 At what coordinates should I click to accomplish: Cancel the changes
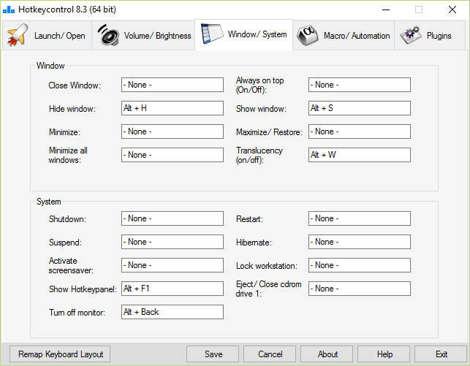(x=270, y=354)
